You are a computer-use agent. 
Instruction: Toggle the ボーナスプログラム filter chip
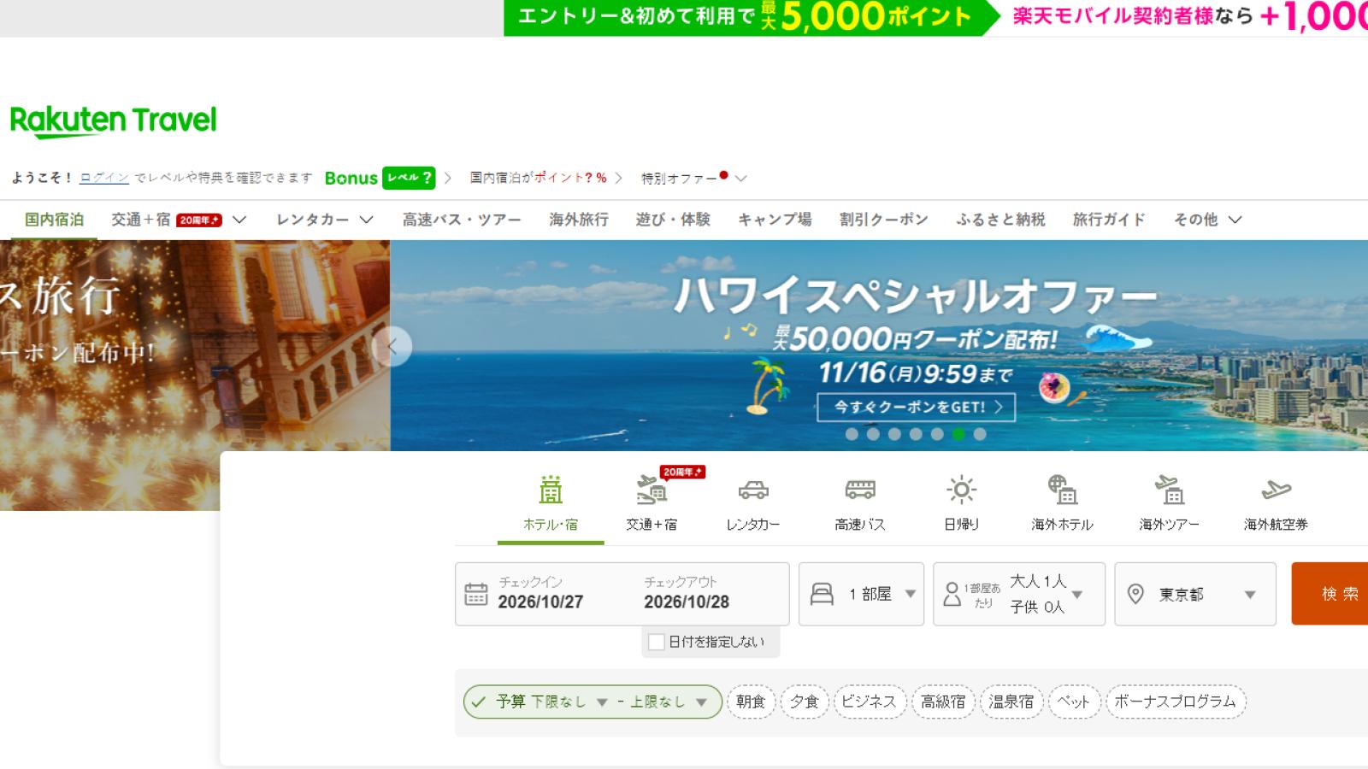click(1176, 701)
